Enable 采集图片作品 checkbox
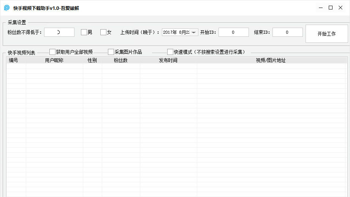The width and height of the screenshot is (350, 197). coord(111,52)
